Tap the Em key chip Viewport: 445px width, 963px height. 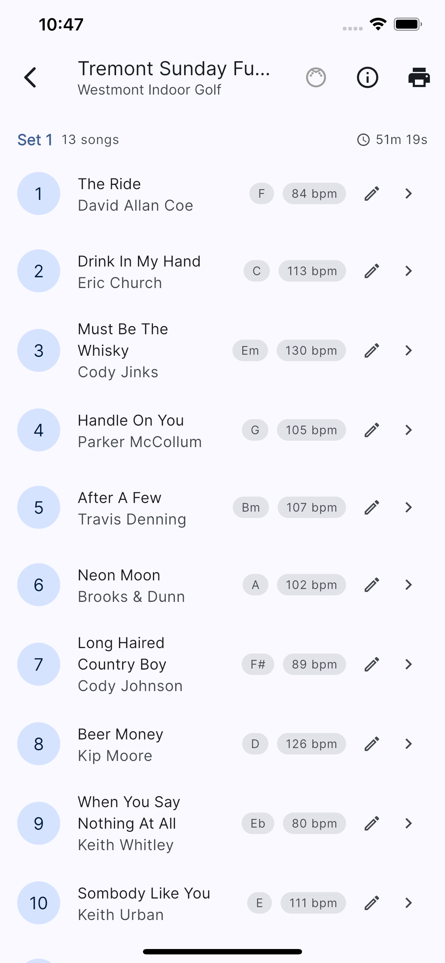(x=250, y=350)
